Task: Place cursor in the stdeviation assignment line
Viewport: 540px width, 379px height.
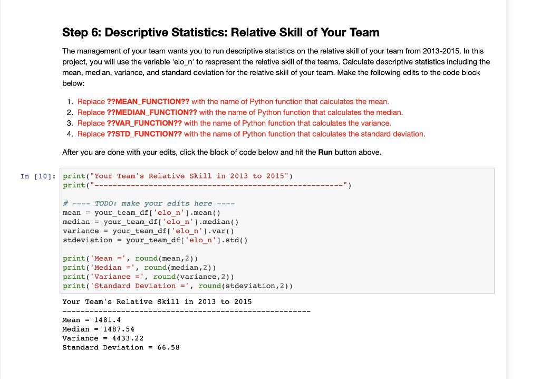Action: point(155,240)
